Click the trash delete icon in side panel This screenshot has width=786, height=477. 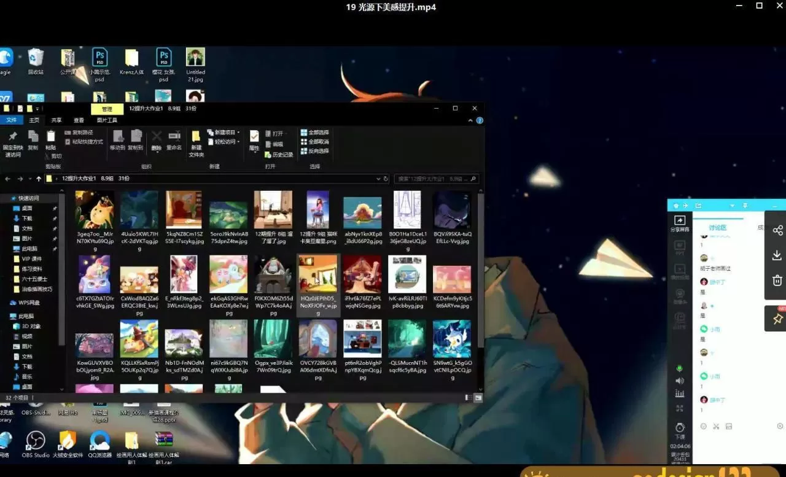[x=777, y=281]
